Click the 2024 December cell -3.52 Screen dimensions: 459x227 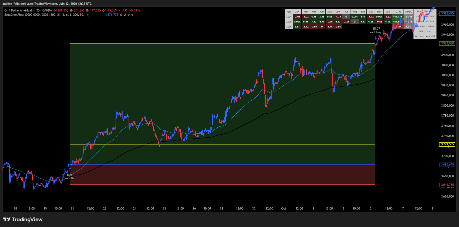[388, 17]
